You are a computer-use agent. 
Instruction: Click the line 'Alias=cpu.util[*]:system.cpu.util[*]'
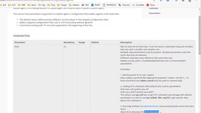[137, 92]
